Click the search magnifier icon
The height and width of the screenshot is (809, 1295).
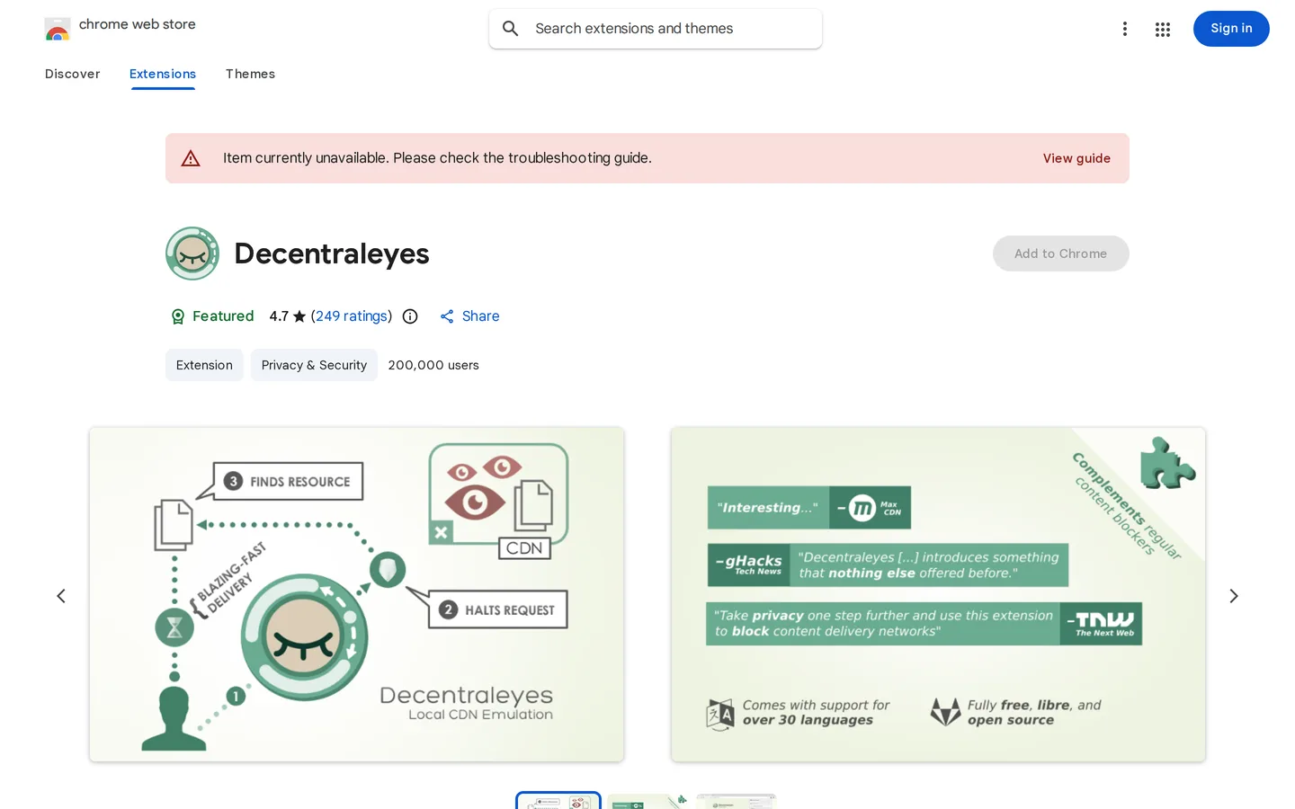(x=511, y=29)
